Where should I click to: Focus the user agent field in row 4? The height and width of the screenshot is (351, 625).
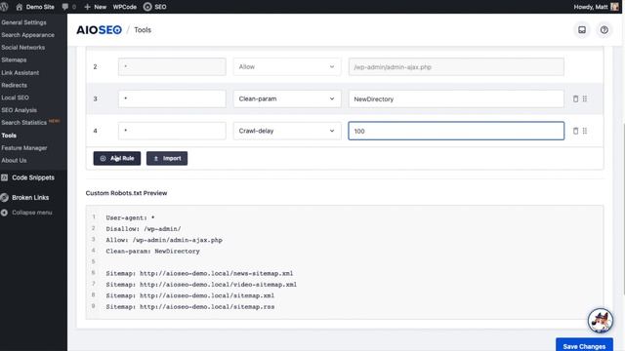click(172, 131)
